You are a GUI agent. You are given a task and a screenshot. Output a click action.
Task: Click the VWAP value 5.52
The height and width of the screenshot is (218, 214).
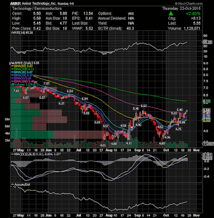click(89, 28)
